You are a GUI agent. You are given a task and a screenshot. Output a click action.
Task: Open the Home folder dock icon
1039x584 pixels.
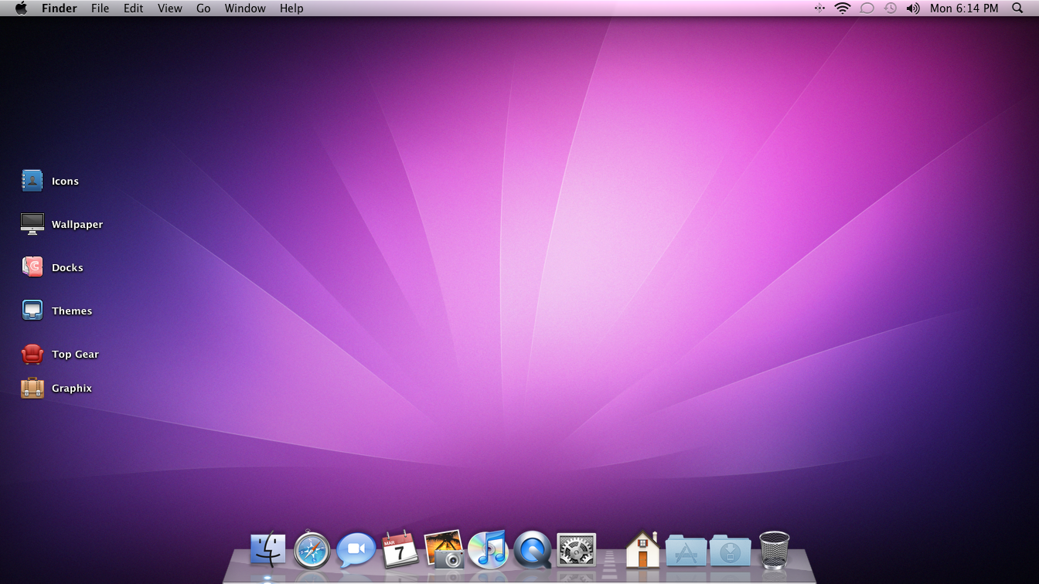[642, 549]
